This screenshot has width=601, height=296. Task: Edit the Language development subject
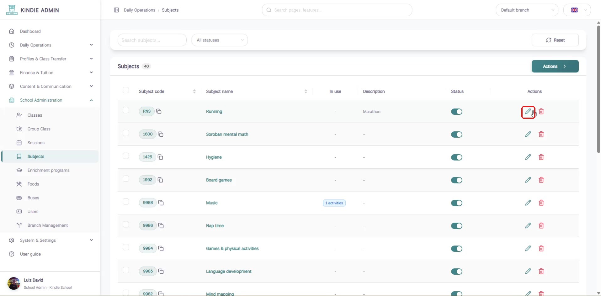click(528, 271)
